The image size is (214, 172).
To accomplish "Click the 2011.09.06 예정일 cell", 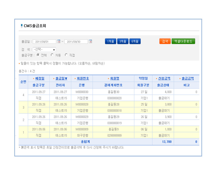I will pos(39,129).
